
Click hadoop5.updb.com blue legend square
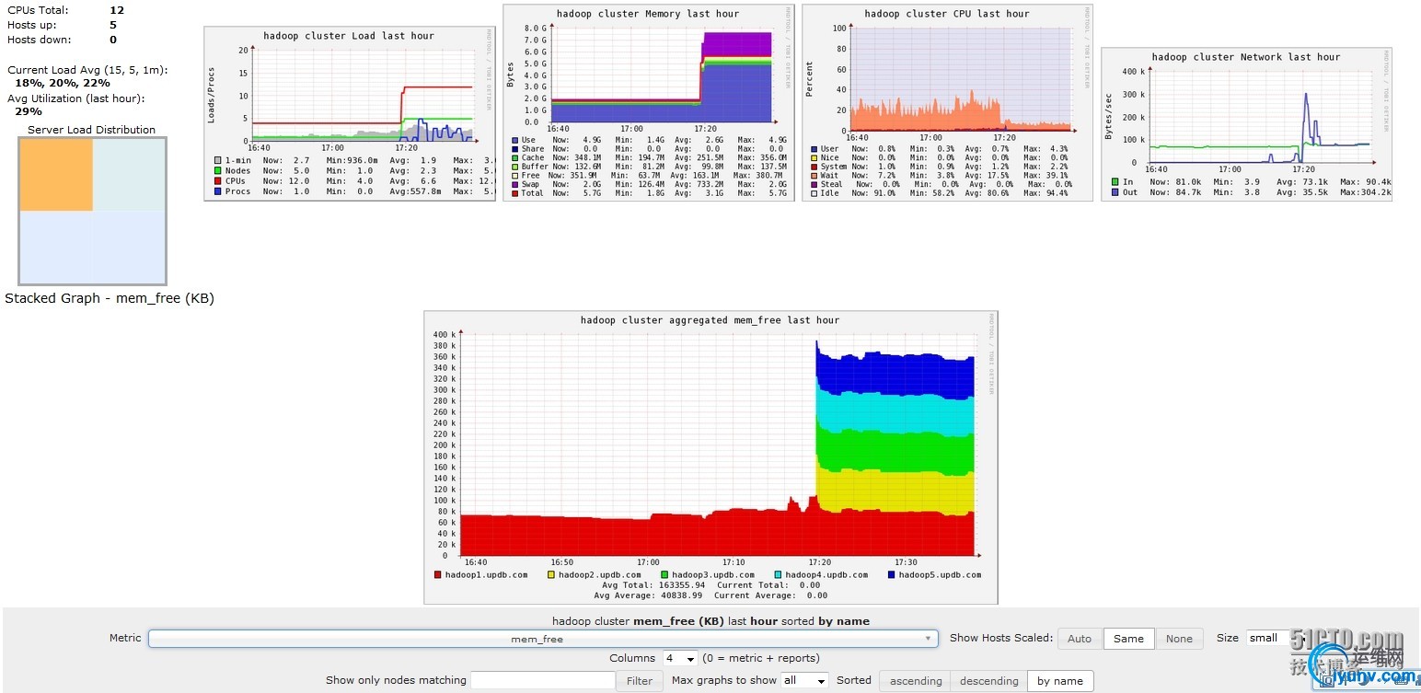[x=892, y=575]
